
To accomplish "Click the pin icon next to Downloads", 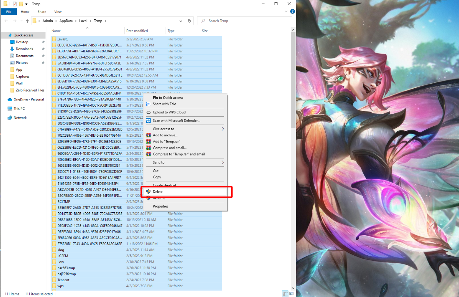I will (x=43, y=49).
